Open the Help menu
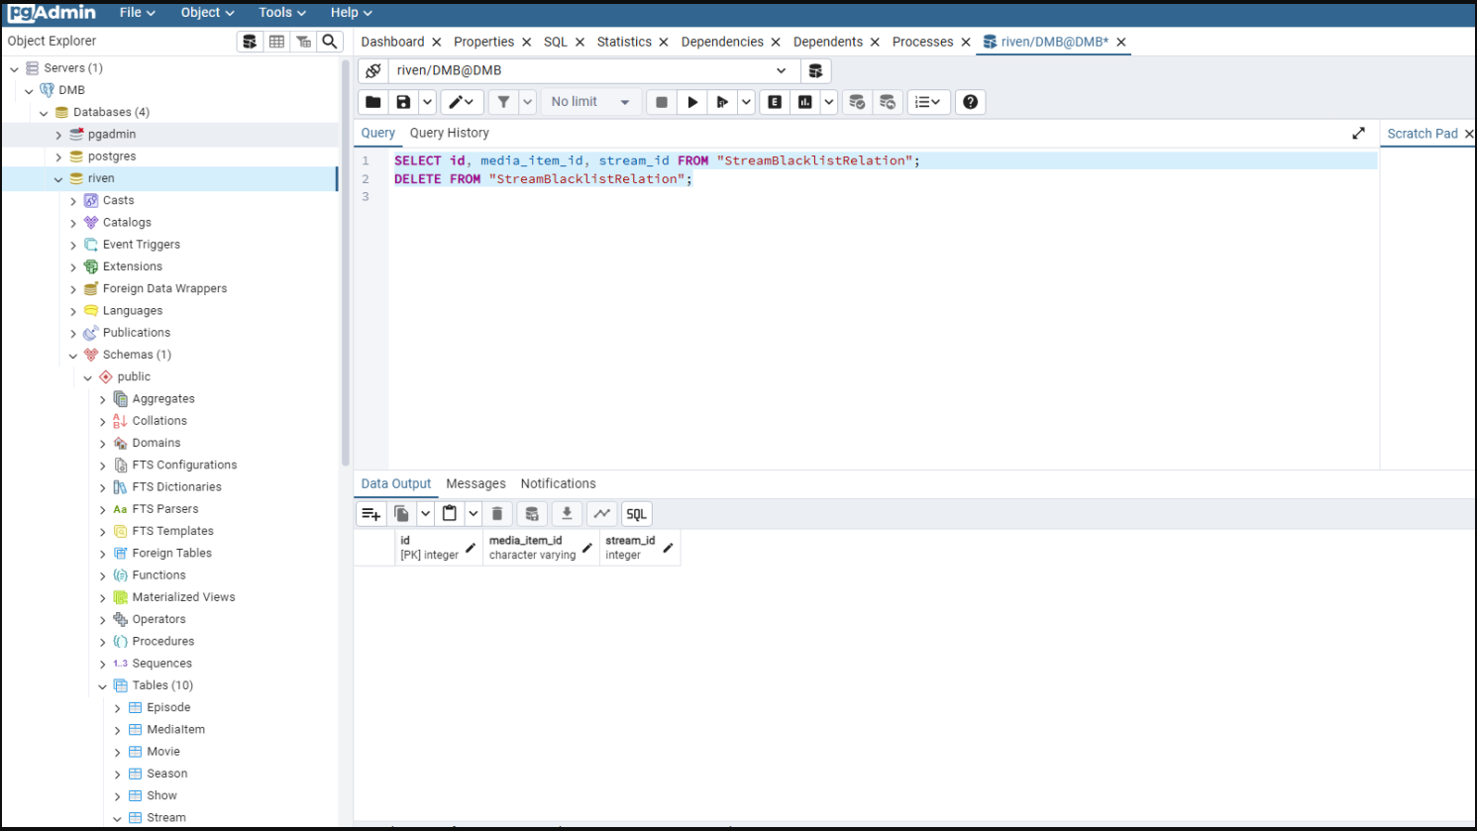This screenshot has width=1477, height=831. coord(351,13)
